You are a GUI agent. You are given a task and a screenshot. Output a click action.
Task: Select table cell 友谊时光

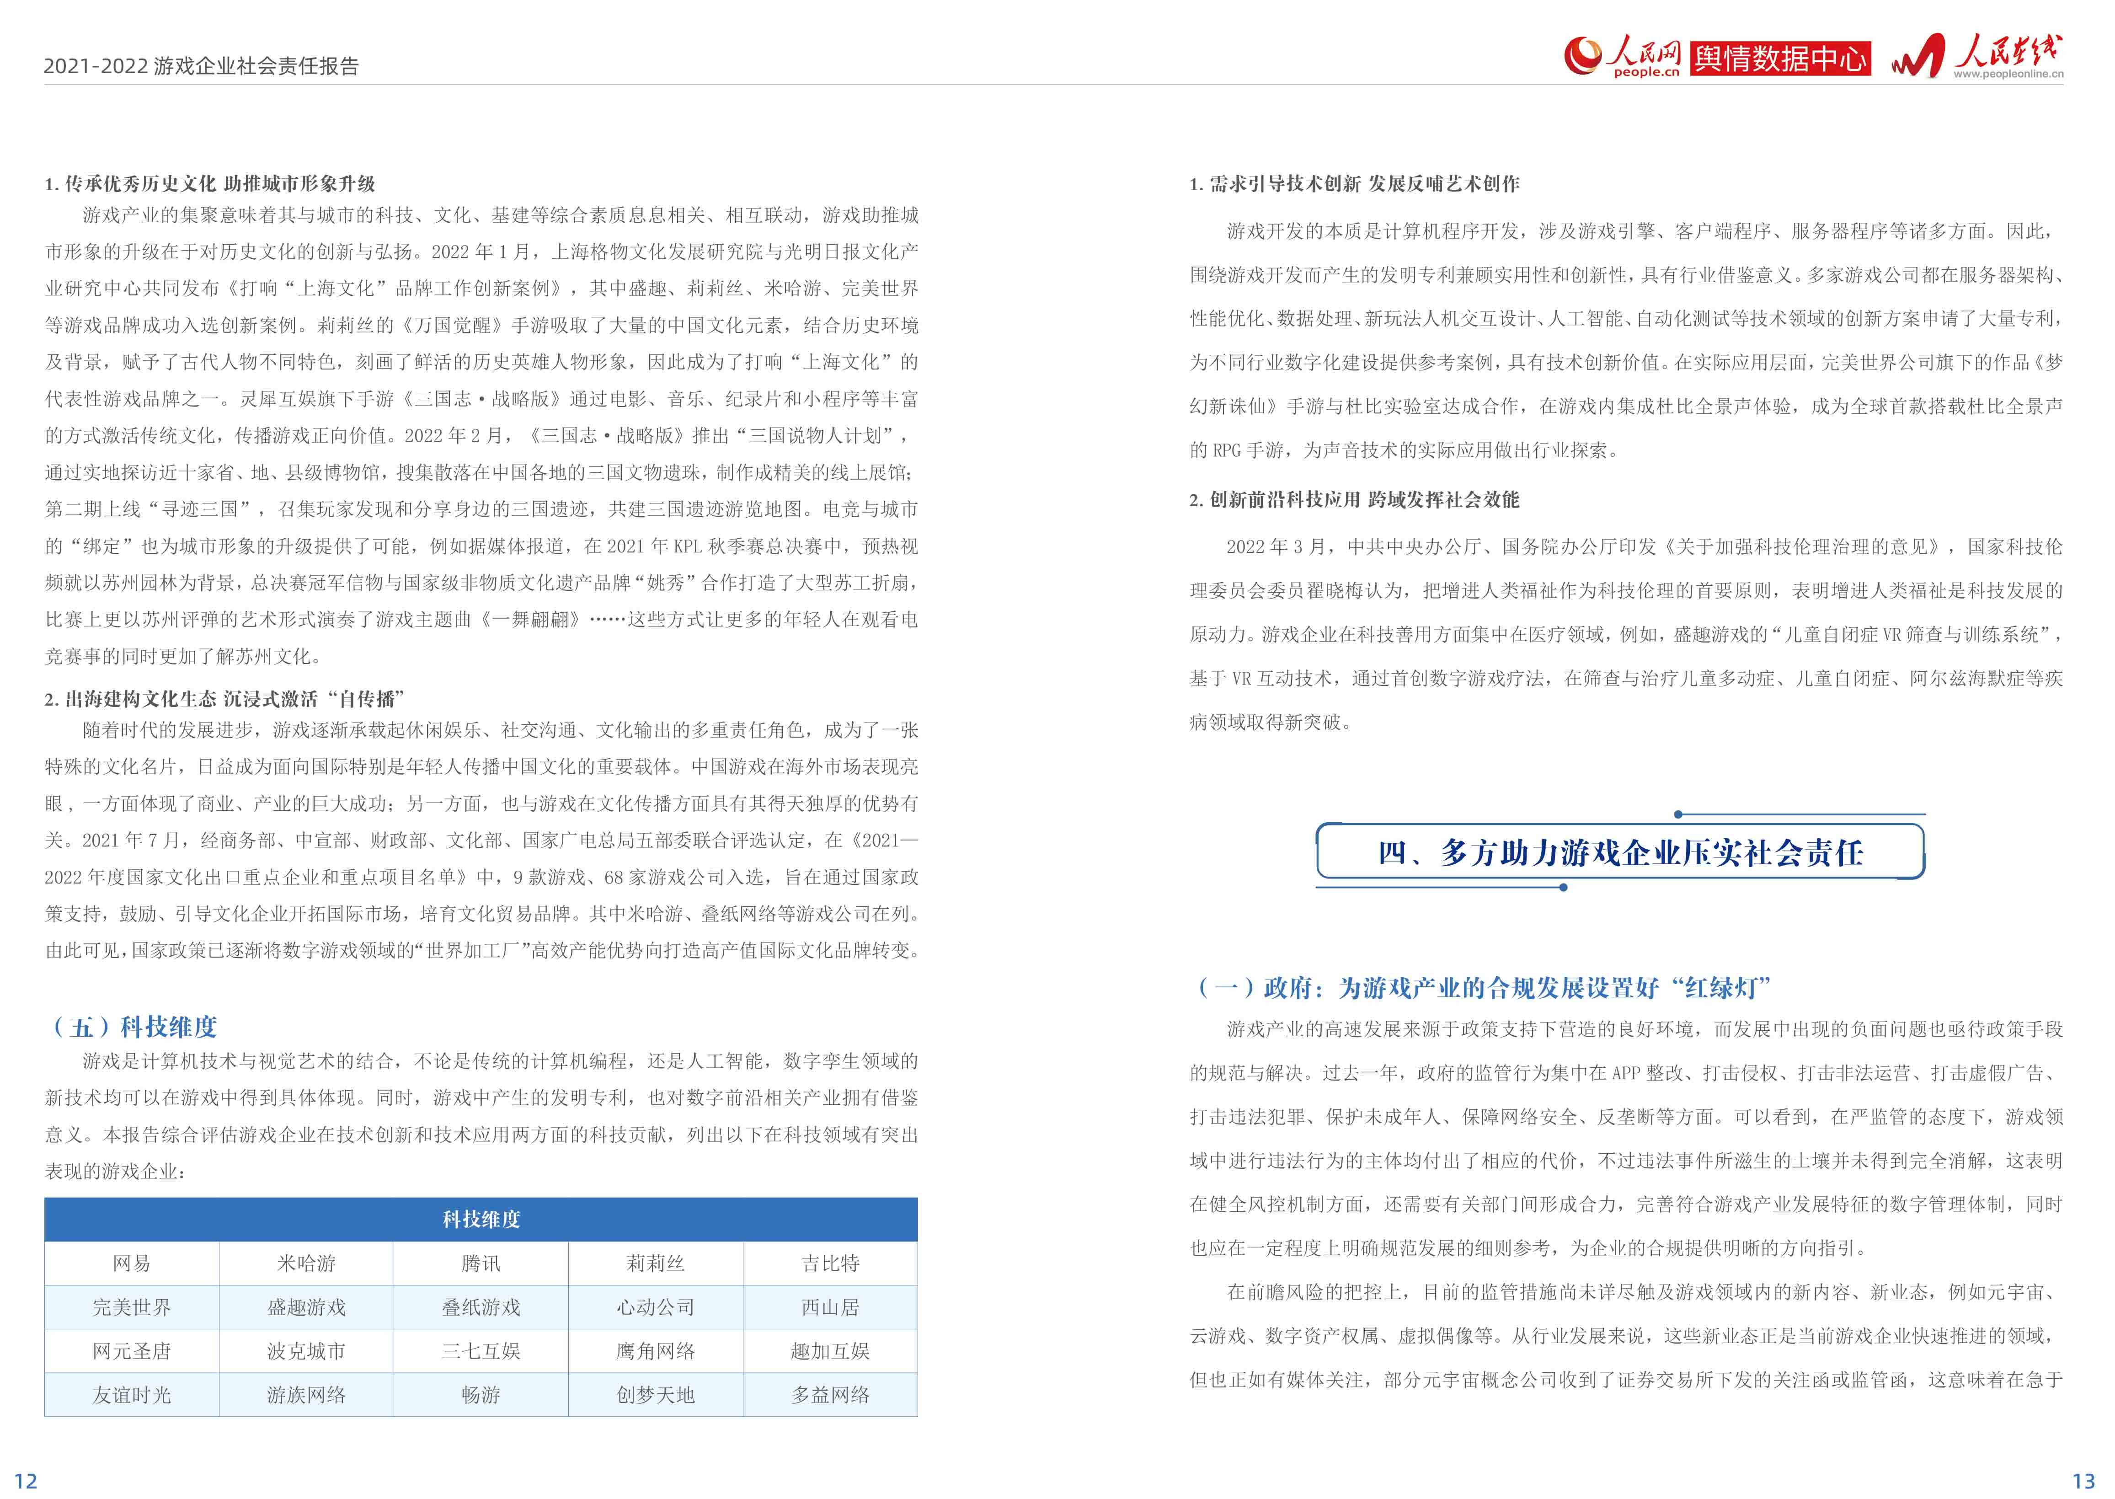pos(131,1395)
